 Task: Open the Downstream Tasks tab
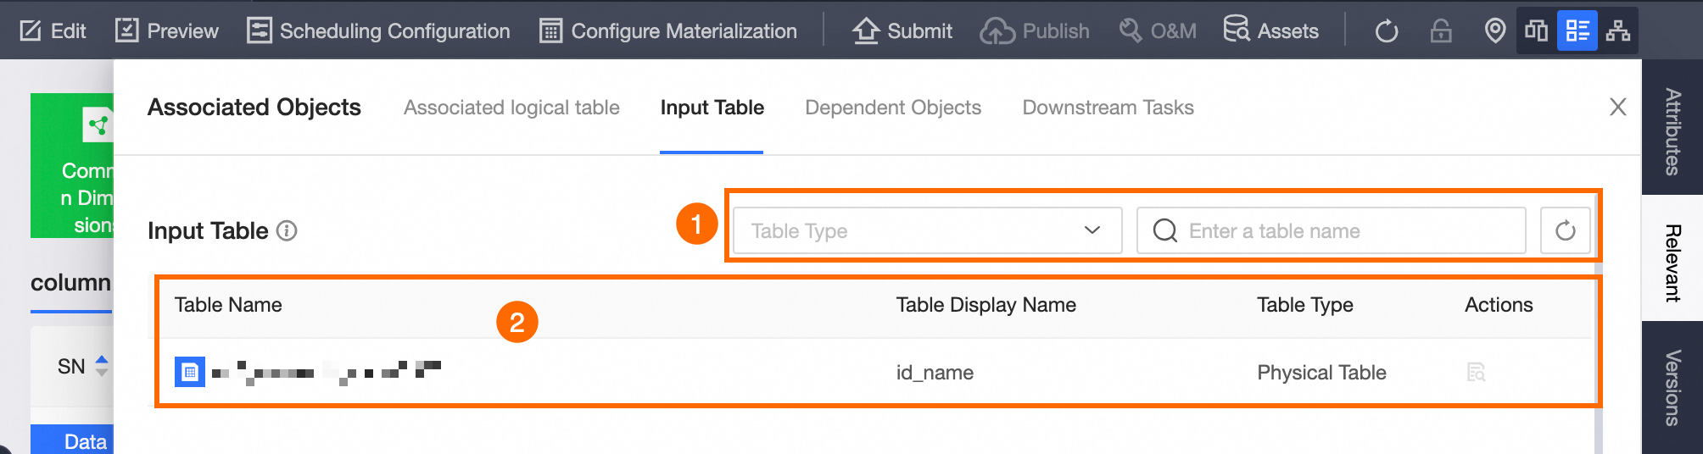point(1108,108)
